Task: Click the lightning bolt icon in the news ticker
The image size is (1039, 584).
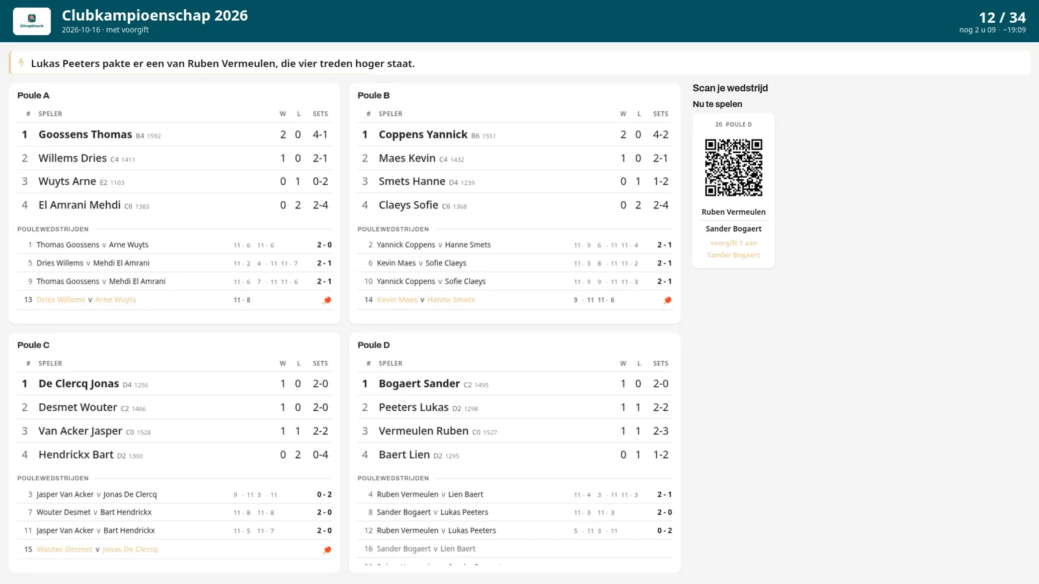Action: (21, 63)
